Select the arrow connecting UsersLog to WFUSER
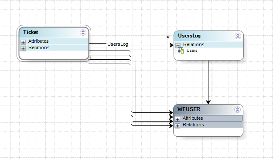Viewport: 273px width, 159px height. pos(208,82)
